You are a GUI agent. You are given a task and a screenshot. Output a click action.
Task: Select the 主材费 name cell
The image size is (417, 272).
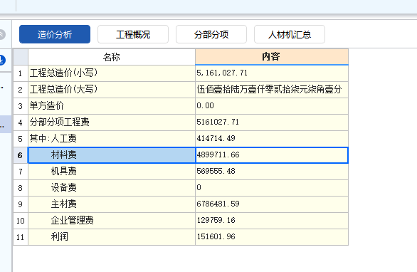point(112,204)
